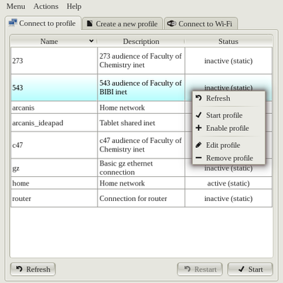The height and width of the screenshot is (283, 283).
Task: Open the Menu menu
Action: point(16,6)
